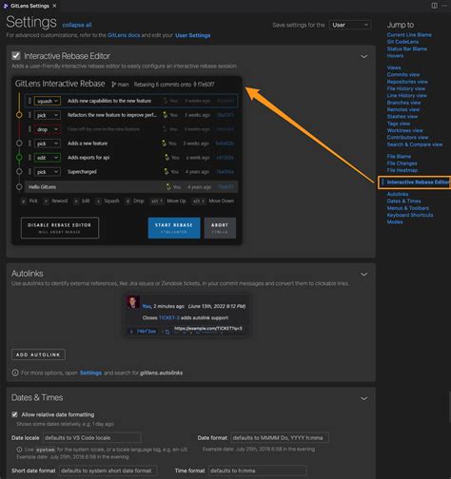Screen dimensions: 451x479
Task: Collapse the Autolinks section chevron
Action: click(364, 275)
